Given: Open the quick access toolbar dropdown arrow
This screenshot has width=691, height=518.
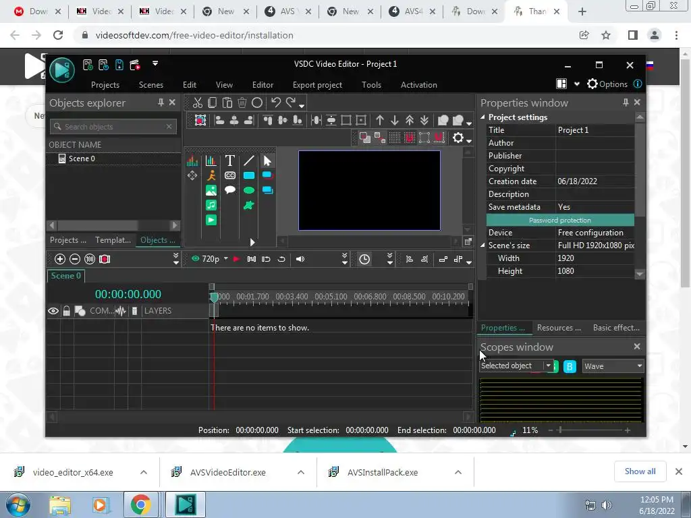Looking at the screenshot, I should (x=155, y=63).
